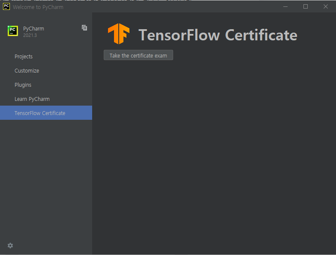The image size is (336, 255).
Task: Select the TensorFlow Certificate sidebar tab
Action: point(46,112)
